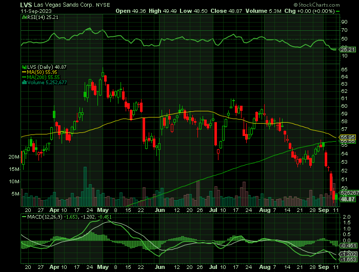The height and width of the screenshot is (272, 359).
Task: Click the 55.95 MA(50) value tag on right axis
Action: 348,137
